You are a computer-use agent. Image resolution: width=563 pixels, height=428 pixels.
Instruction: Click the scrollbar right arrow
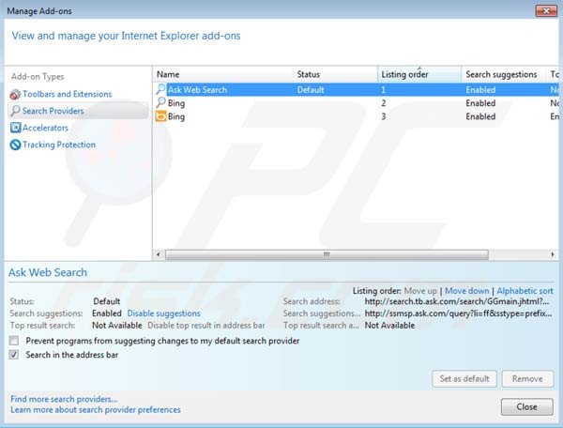coord(553,254)
